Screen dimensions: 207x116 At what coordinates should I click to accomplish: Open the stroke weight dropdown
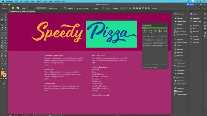(x=35, y=8)
